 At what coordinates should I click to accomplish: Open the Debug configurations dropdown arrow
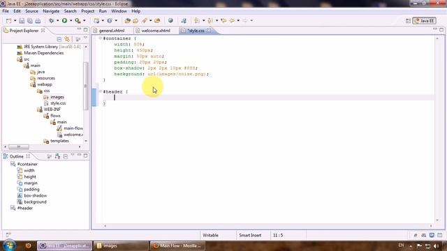57,20
